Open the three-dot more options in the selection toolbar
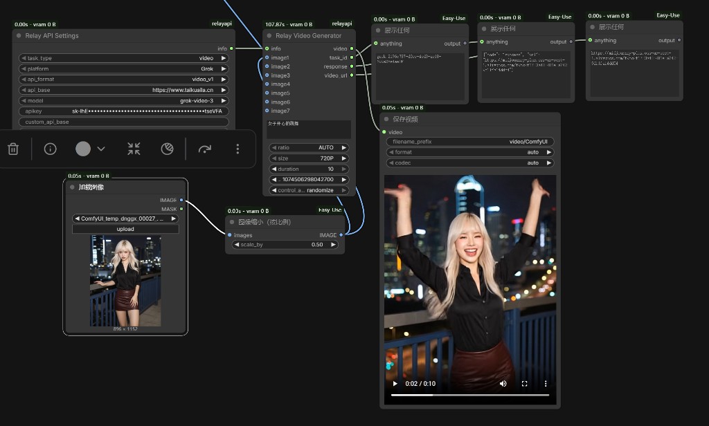 237,149
